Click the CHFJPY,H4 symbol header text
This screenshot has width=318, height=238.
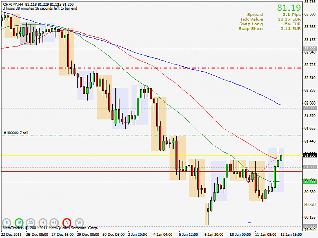[x=13, y=4]
